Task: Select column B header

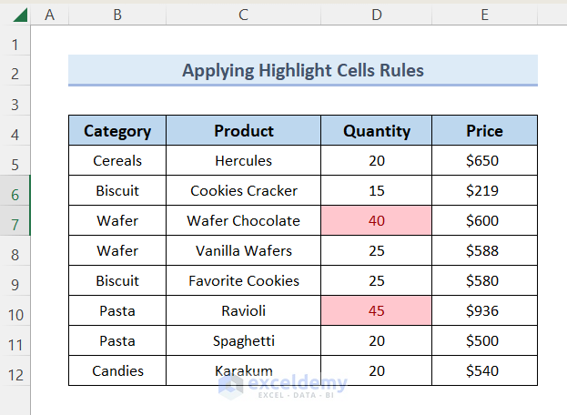Action: tap(117, 15)
